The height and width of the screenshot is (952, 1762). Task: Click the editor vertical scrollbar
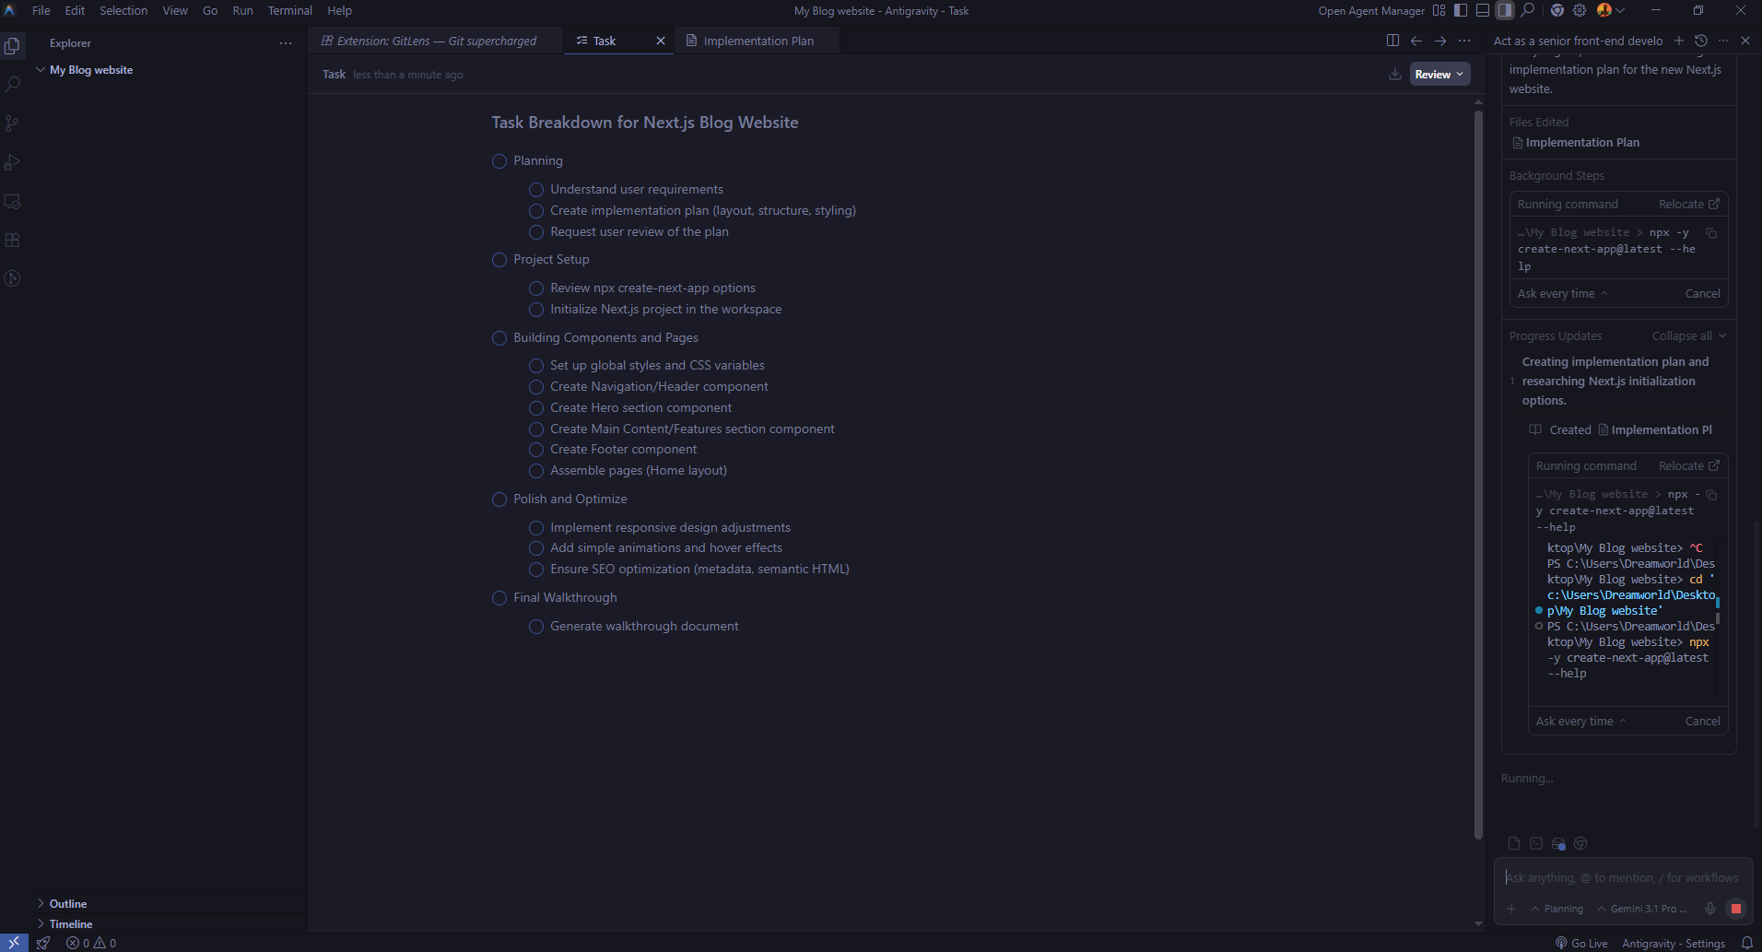point(1478,475)
